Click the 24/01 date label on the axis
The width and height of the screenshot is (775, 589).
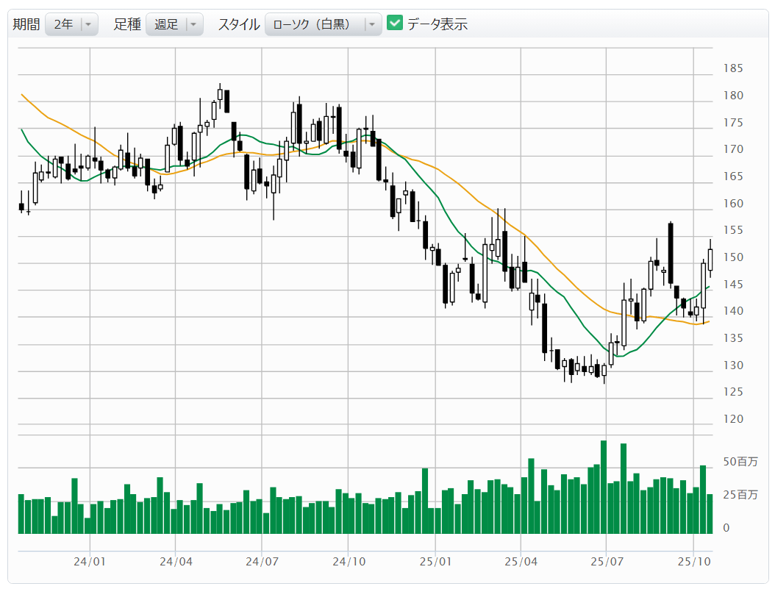point(90,561)
